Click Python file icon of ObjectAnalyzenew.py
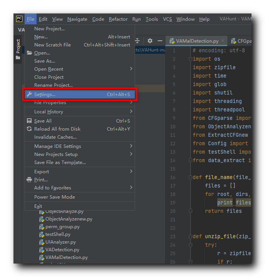The width and height of the screenshot is (265, 277). click(42, 219)
